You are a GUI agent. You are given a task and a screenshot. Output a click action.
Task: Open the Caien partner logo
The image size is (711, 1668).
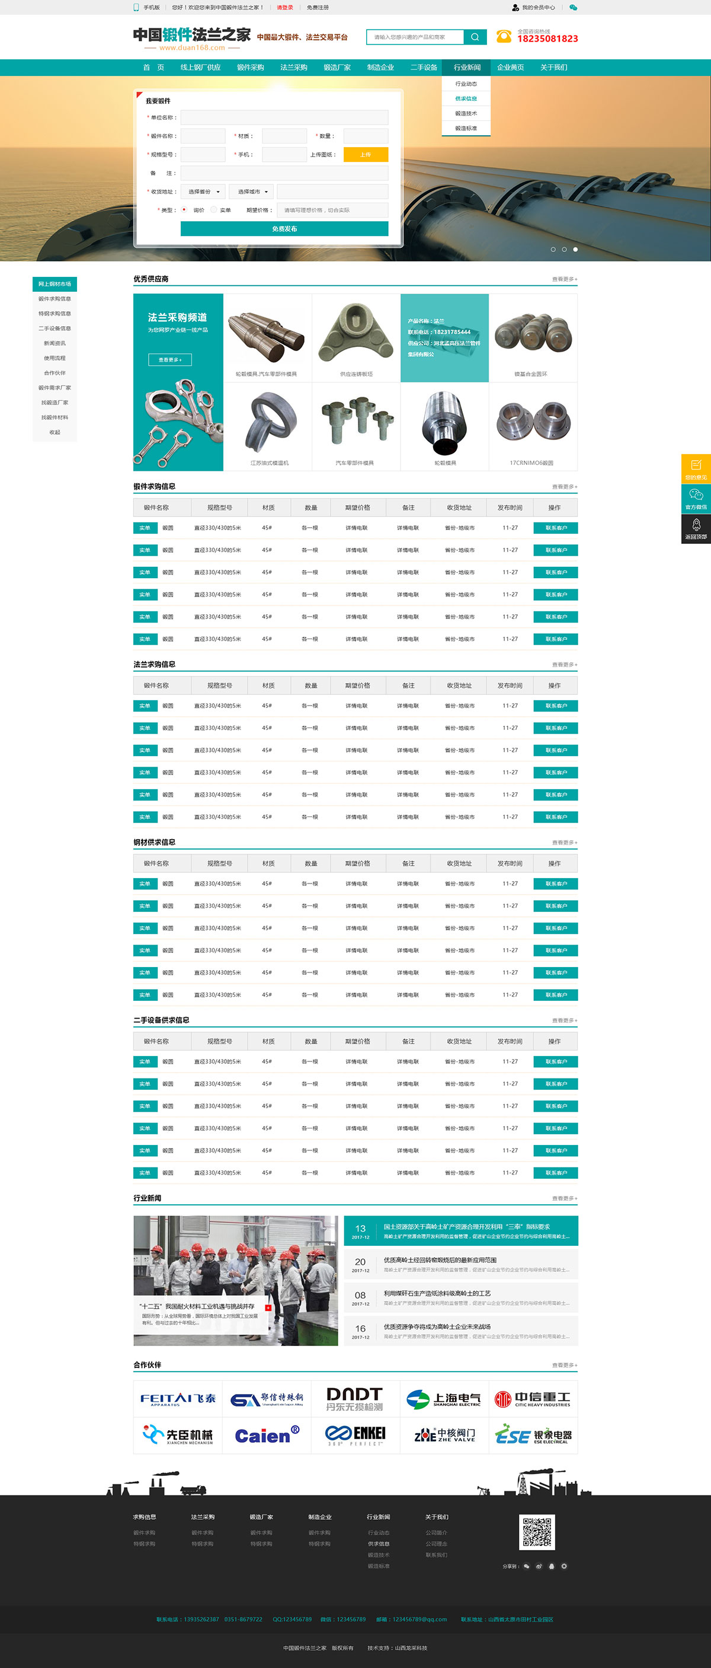267,1436
